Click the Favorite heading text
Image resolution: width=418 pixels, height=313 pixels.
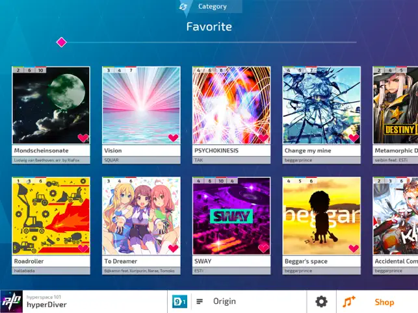coord(209,27)
